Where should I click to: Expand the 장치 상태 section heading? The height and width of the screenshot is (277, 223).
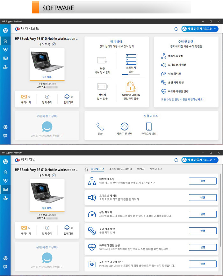pyautogui.click(x=117, y=42)
